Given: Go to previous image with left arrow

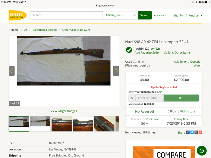Looking at the screenshot, I should [11, 71].
